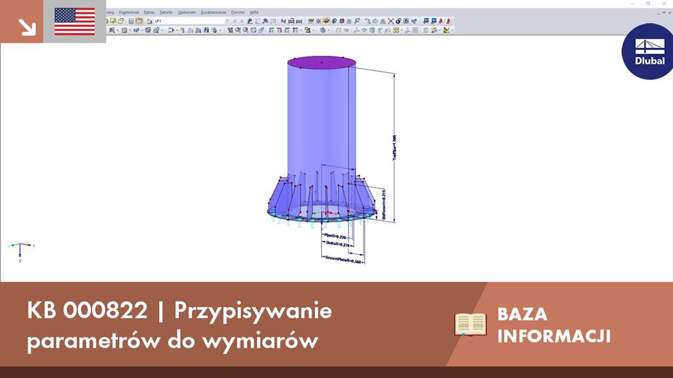Click the coordinate axes icon in top toolbar
The width and height of the screenshot is (673, 378).
pyautogui.click(x=258, y=20)
